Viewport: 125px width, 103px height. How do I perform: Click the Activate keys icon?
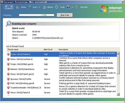coord(77,7)
